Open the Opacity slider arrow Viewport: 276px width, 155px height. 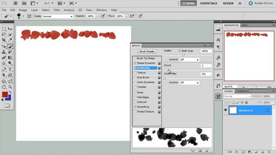coord(97,16)
